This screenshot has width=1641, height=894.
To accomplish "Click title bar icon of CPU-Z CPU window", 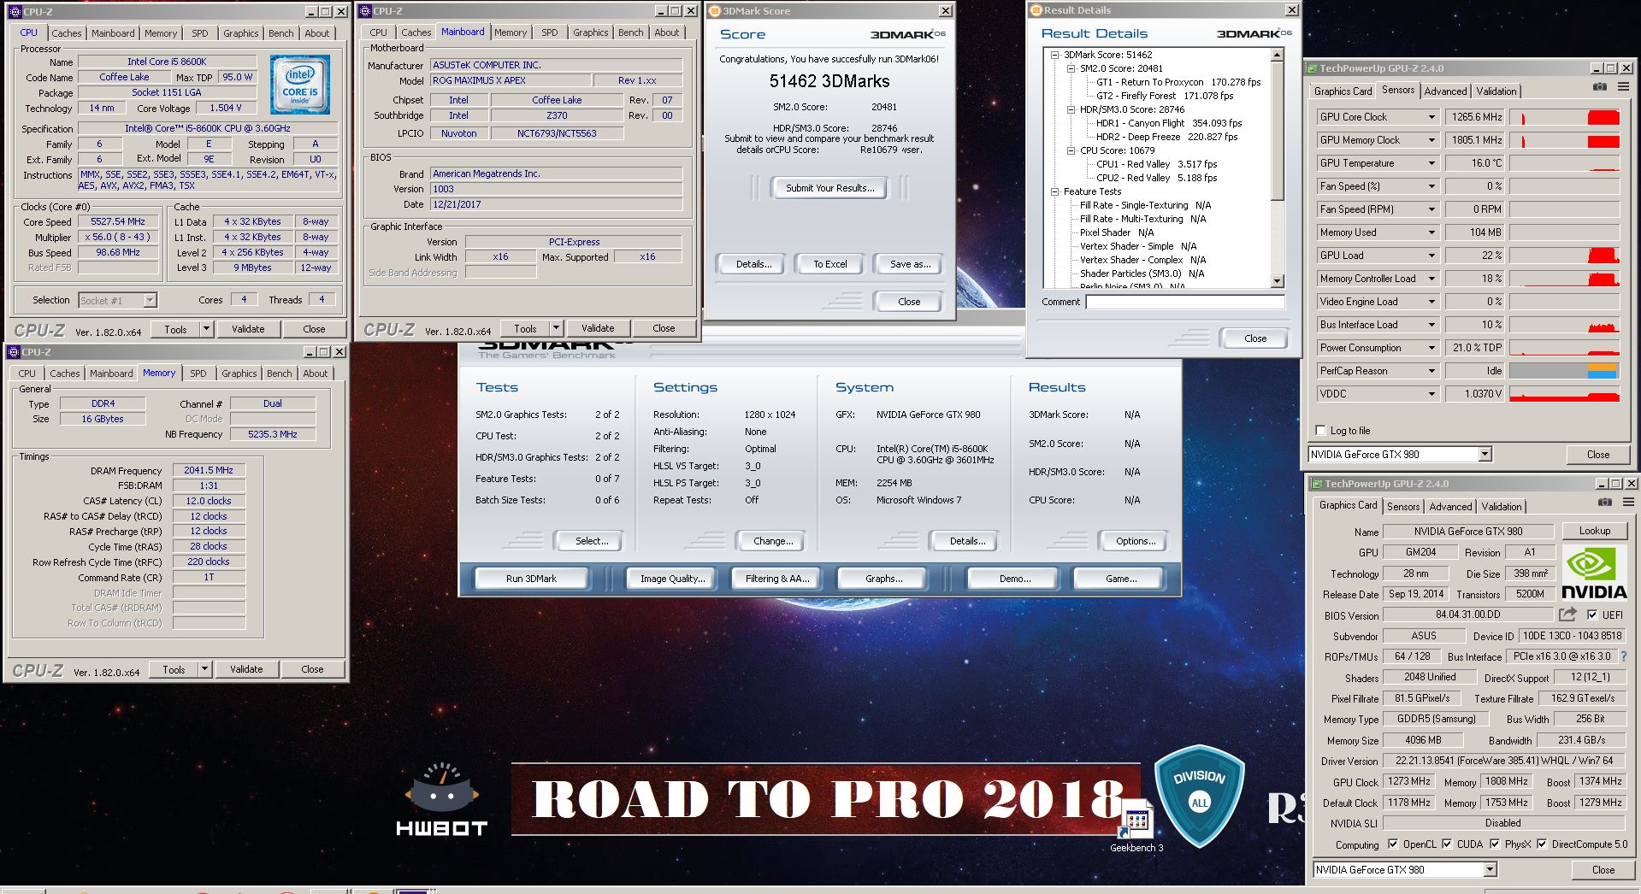I will pos(15,11).
